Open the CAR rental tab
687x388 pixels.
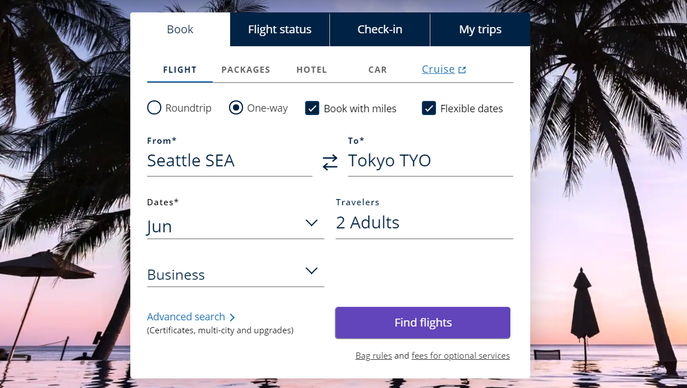point(377,69)
